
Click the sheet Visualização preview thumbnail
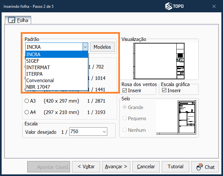tap(160, 60)
